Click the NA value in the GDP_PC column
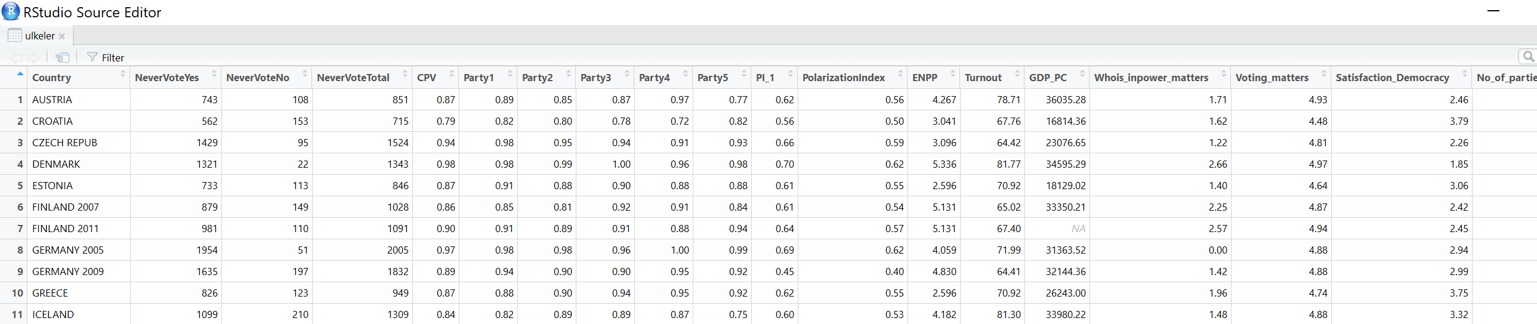The height and width of the screenshot is (324, 1537). point(1078,229)
